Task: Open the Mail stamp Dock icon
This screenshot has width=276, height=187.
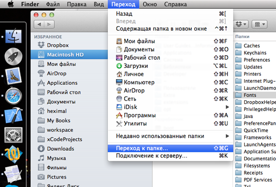Action: (x=13, y=76)
